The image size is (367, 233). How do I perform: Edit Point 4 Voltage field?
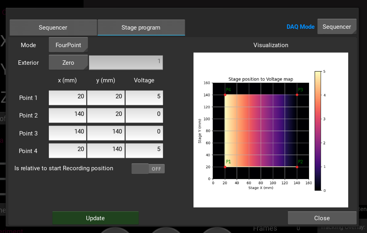pyautogui.click(x=144, y=151)
